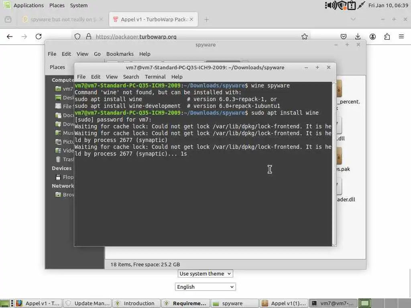Select the Desktop icon in file manager sidebar
Viewport: 411px width, 308px height.
[58, 98]
